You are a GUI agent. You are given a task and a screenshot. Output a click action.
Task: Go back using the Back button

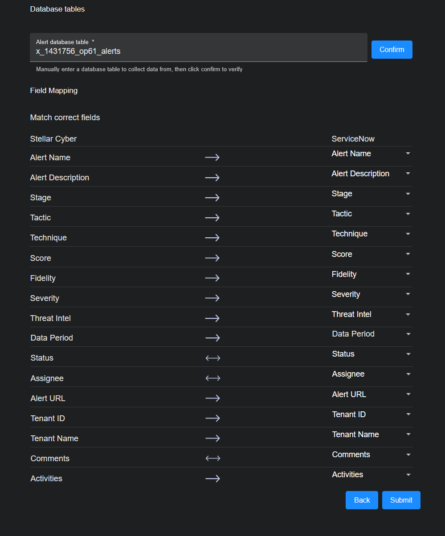coord(362,500)
